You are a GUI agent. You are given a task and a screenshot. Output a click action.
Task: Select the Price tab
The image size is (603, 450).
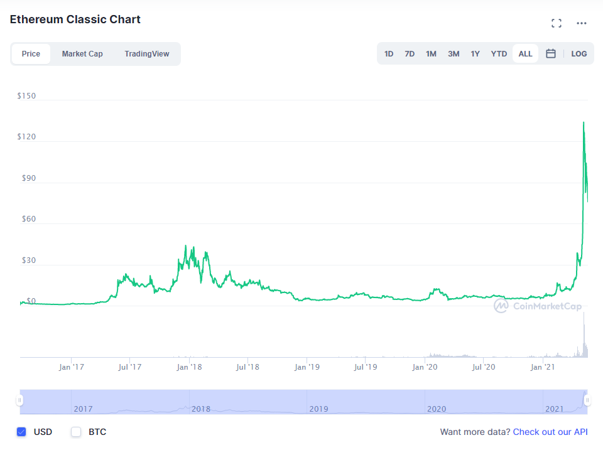pos(31,54)
